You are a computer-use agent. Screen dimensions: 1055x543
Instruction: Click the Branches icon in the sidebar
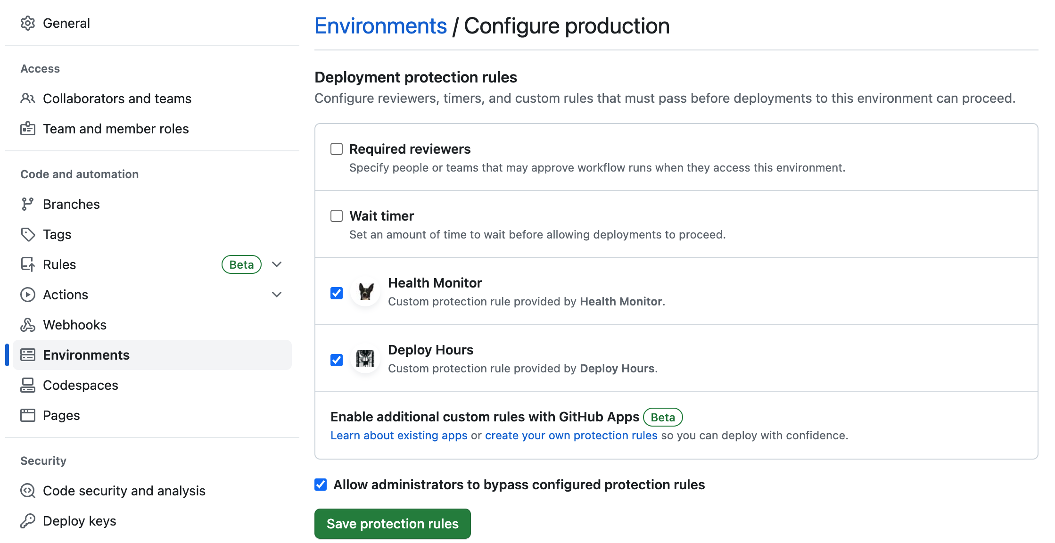point(28,204)
